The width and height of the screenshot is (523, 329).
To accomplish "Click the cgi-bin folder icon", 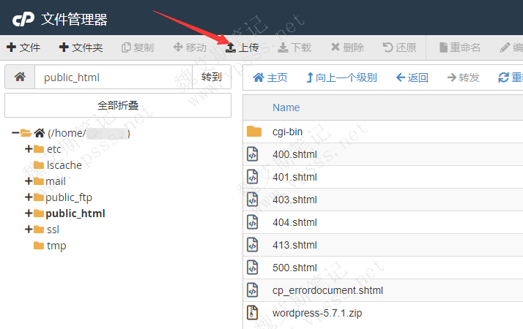I will (254, 132).
